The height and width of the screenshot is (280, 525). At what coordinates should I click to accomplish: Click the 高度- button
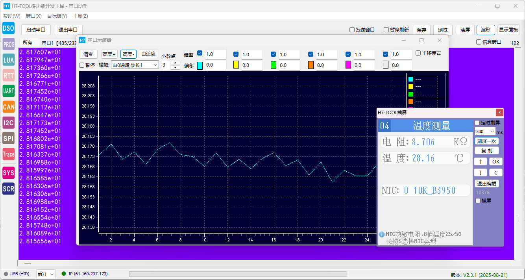[x=129, y=54]
